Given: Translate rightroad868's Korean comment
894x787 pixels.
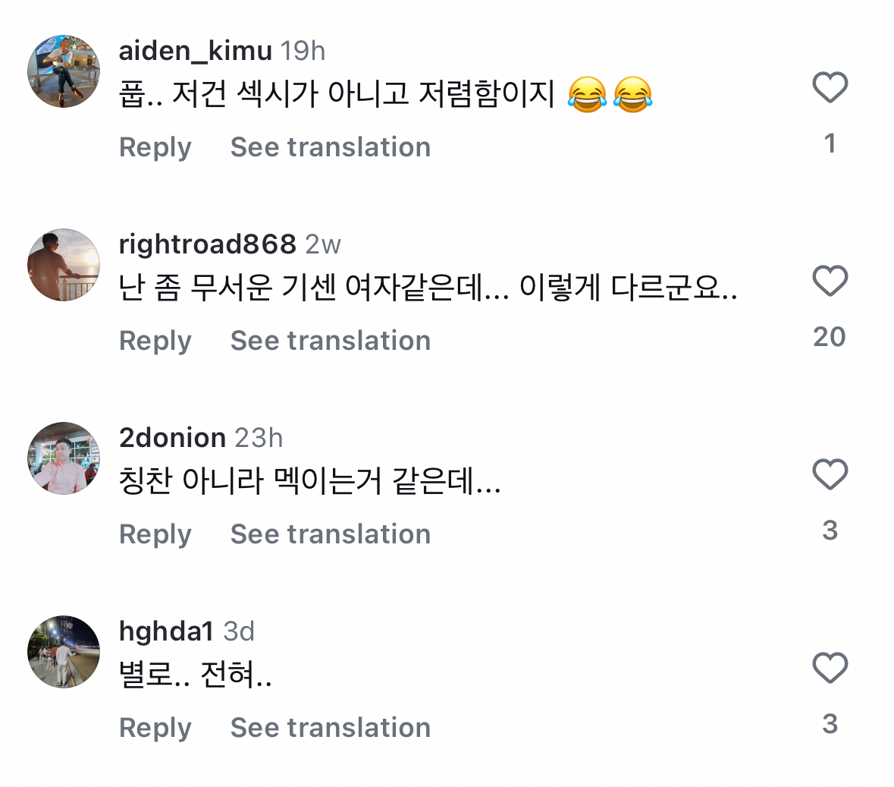Looking at the screenshot, I should point(331,341).
